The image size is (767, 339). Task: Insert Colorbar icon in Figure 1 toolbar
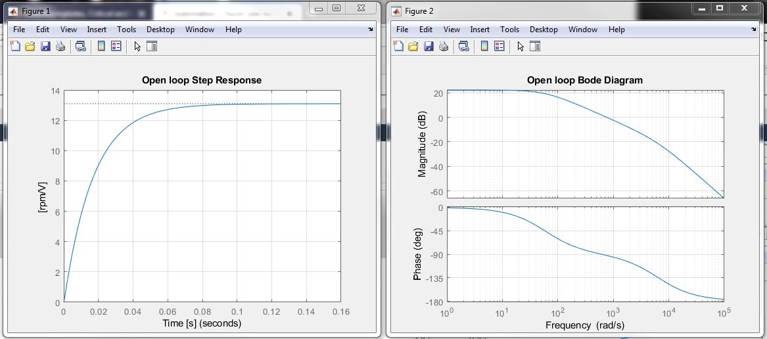coord(101,47)
